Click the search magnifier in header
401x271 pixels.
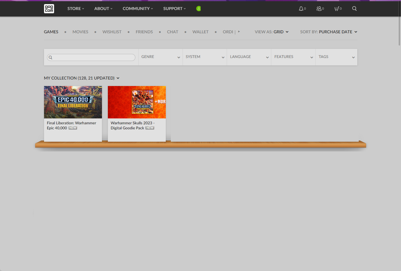click(x=354, y=9)
